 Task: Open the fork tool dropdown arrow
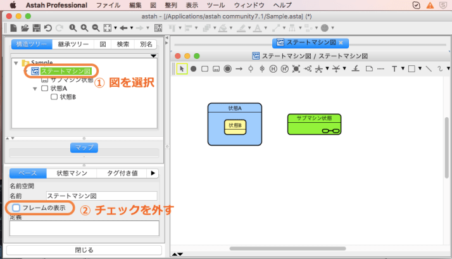[327, 68]
